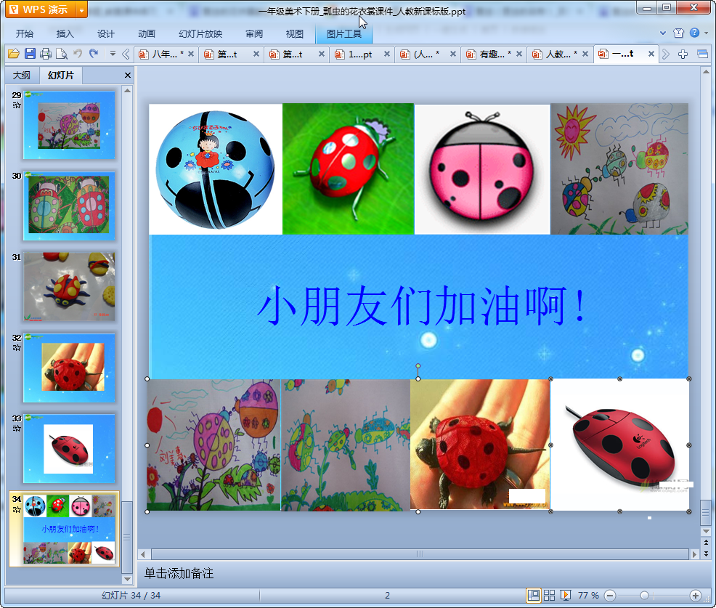Click the rotation handle above selected pictures
Viewport: 716px width, 608px height.
(x=418, y=366)
